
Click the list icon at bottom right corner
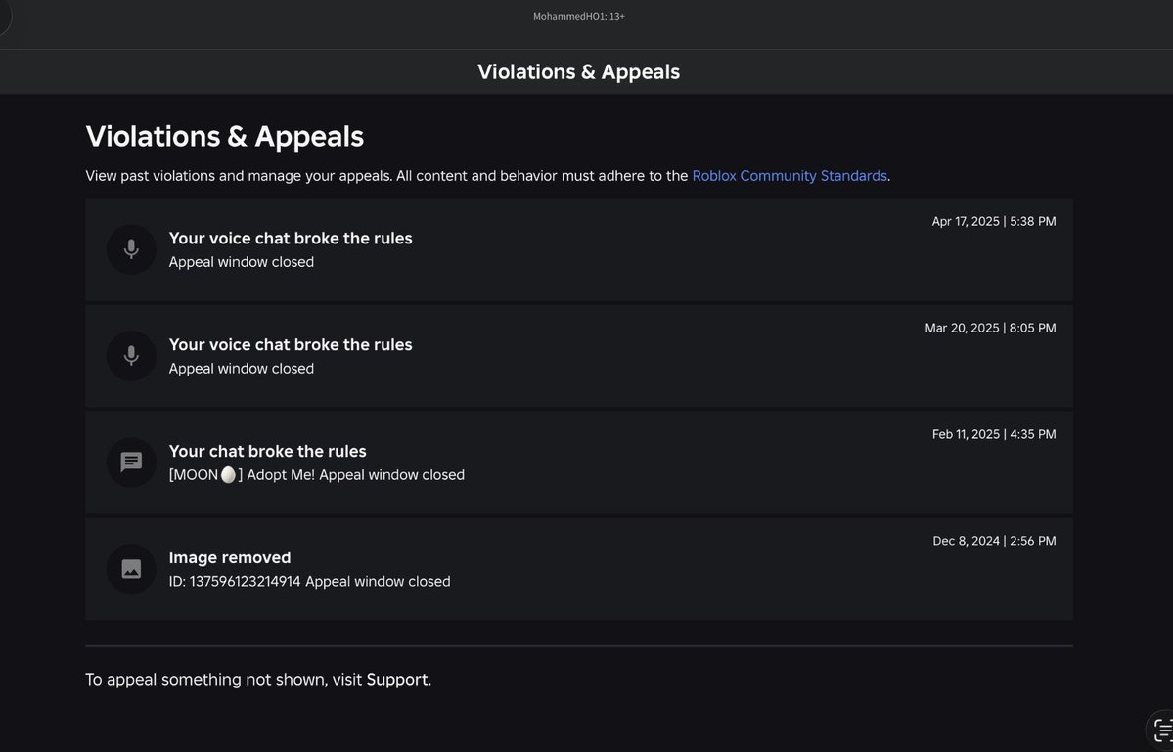[x=1162, y=730]
